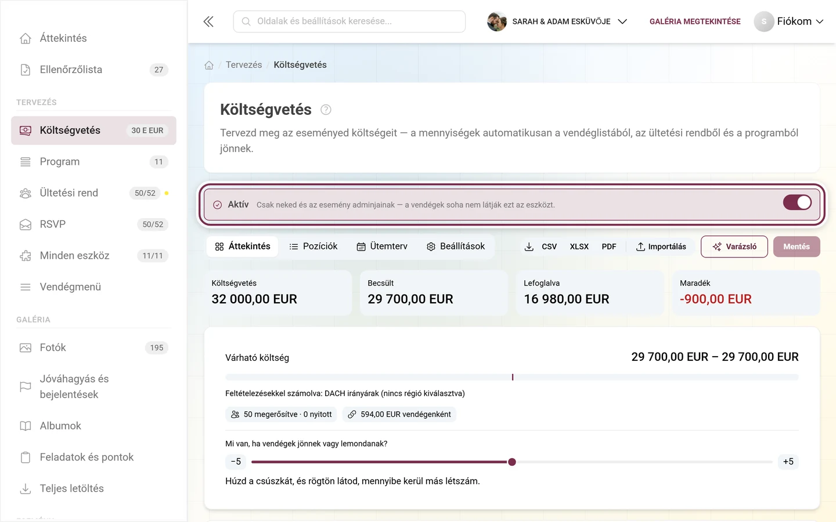
Task: Click the Program list icon
Action: pyautogui.click(x=26, y=162)
